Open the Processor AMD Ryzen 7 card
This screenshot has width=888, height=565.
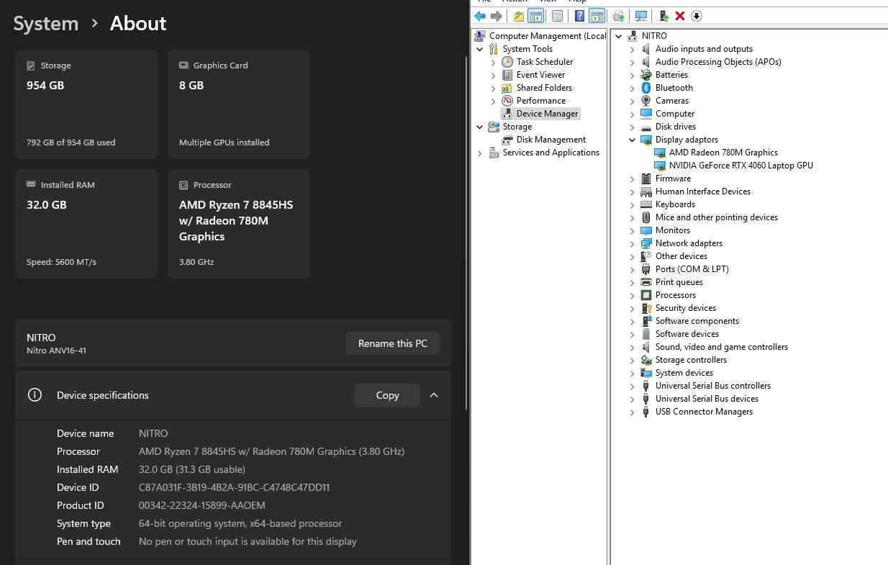pos(239,224)
